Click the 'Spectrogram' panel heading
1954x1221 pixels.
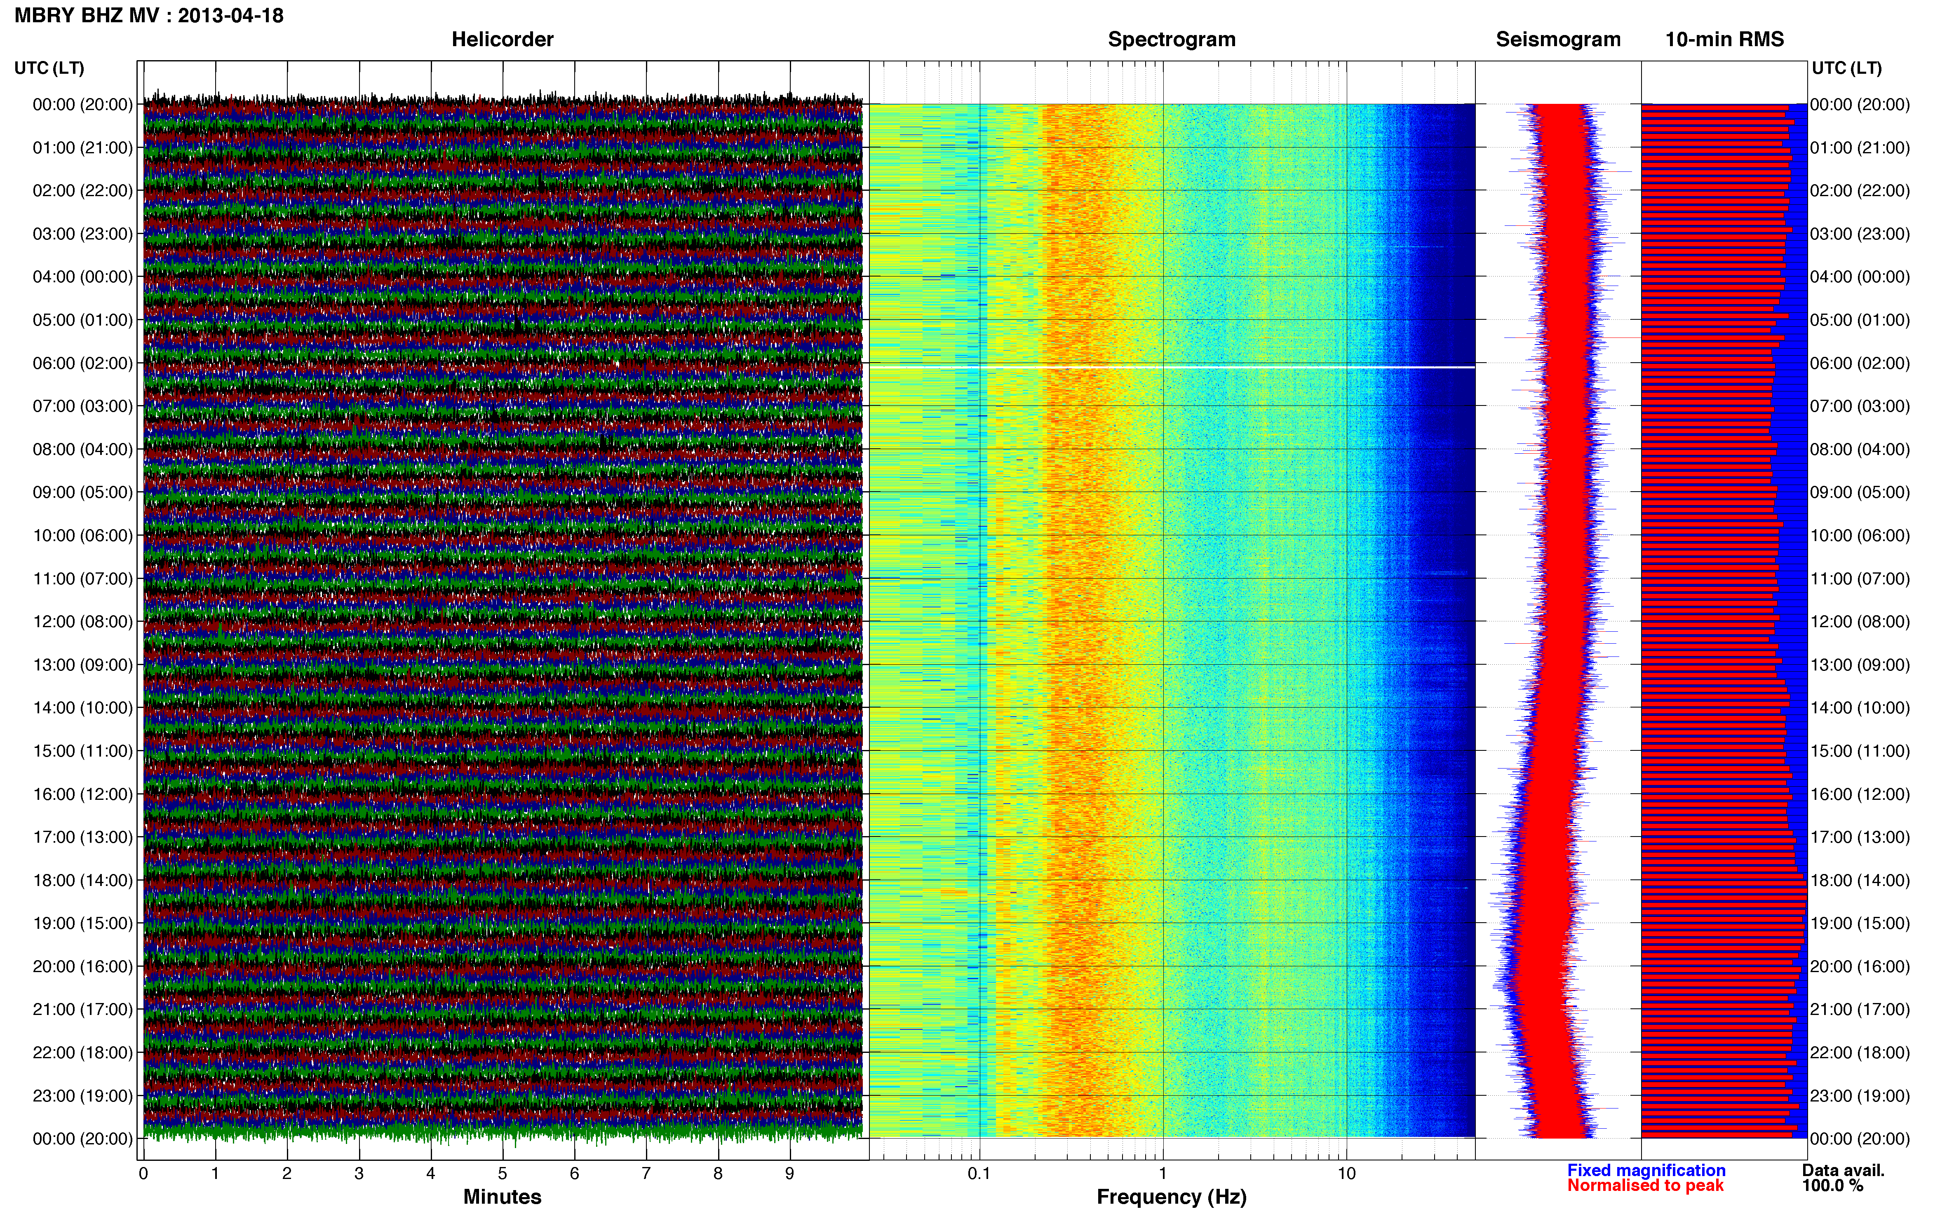pos(1171,40)
